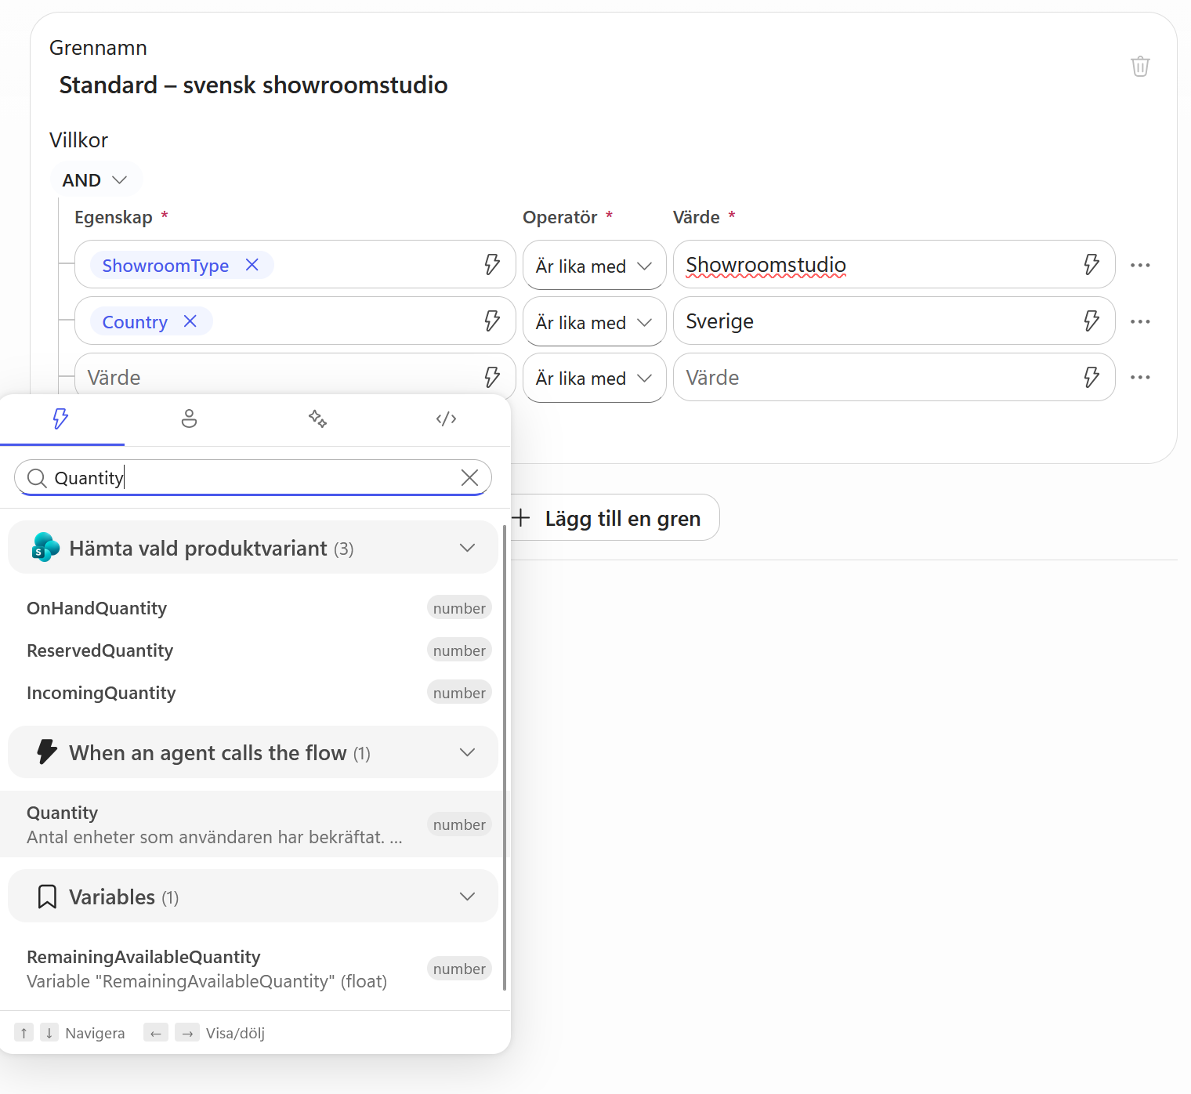The width and height of the screenshot is (1191, 1094).
Task: Collapse the Hämta vald produktvariant group
Action: pos(253,548)
